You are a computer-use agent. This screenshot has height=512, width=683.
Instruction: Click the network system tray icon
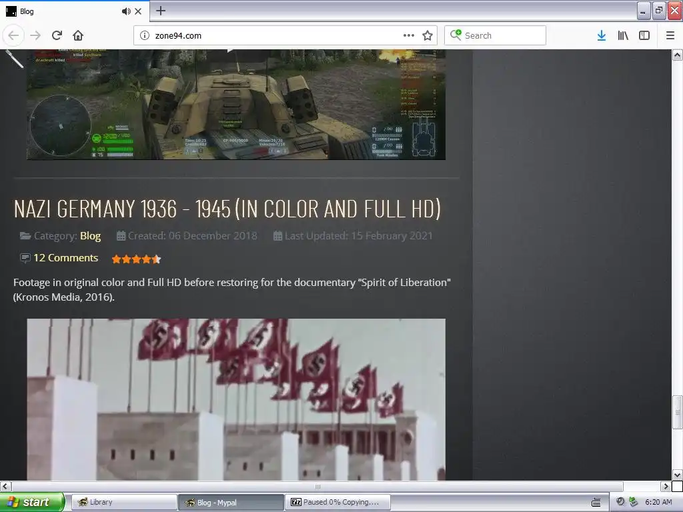click(x=634, y=501)
